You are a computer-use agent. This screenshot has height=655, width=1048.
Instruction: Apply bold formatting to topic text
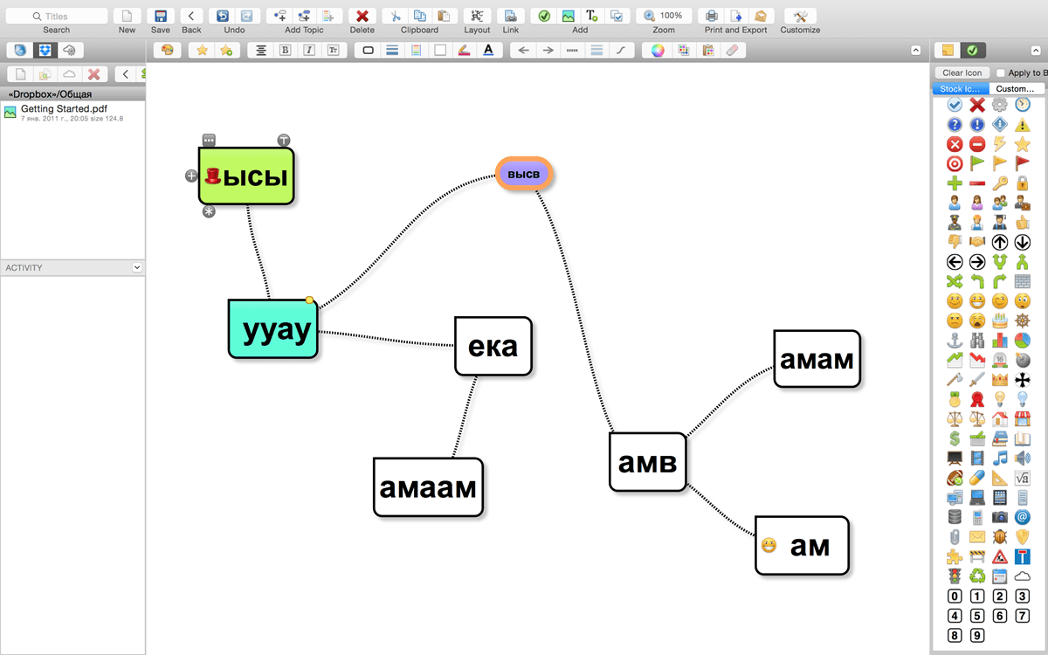click(x=285, y=50)
